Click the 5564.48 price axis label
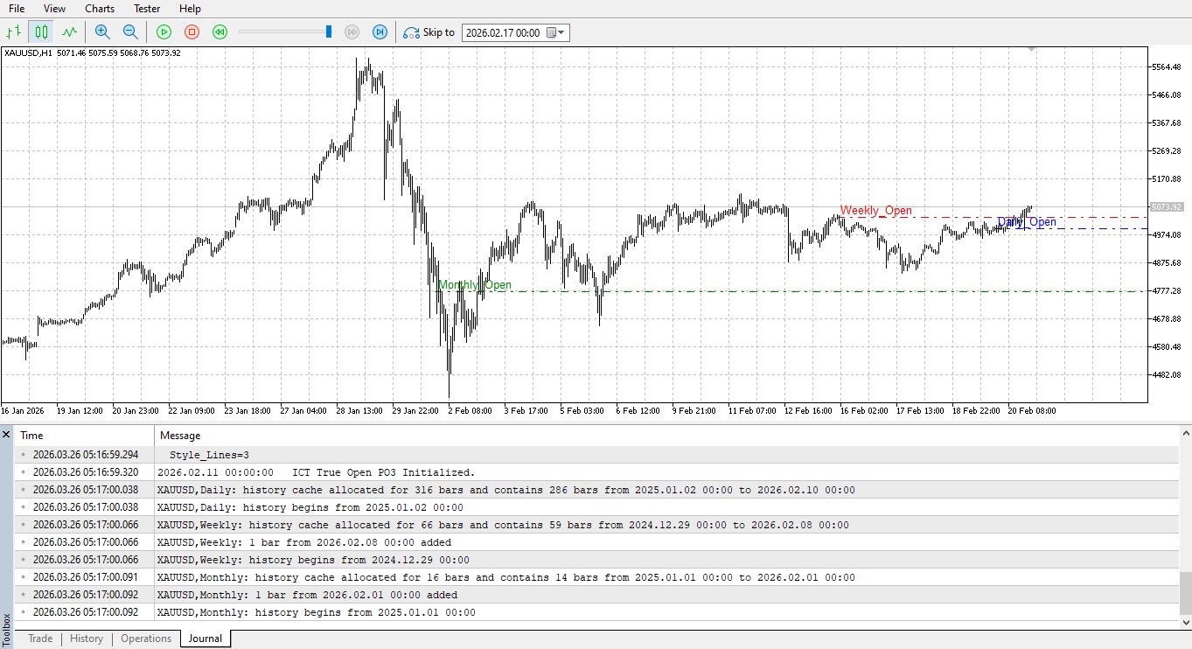1192x649 pixels. pos(1168,67)
